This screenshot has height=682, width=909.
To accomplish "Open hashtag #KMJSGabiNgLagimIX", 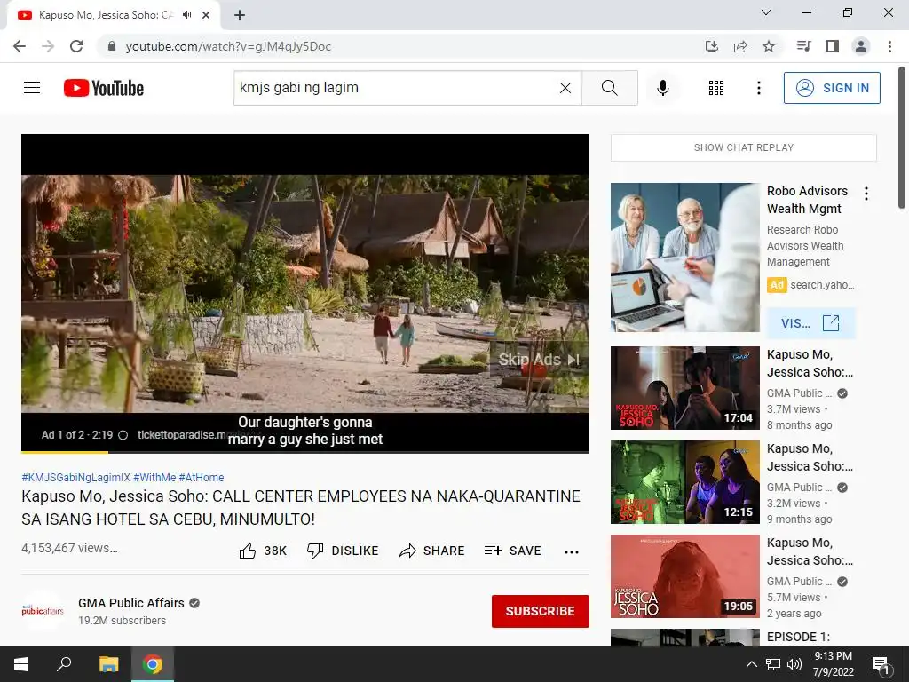I will click(76, 477).
